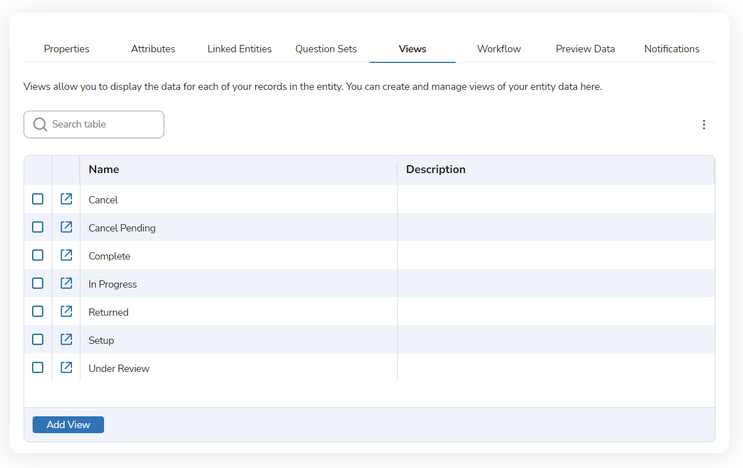
Task: Open the Cancel view via its open icon
Action: point(66,199)
